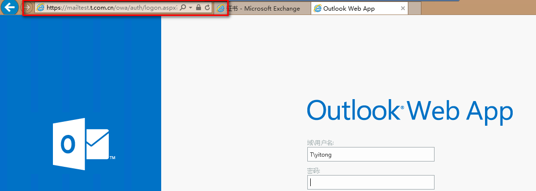This screenshot has height=191, width=536.
Task: Show the security report via lock icon
Action: pyautogui.click(x=199, y=7)
